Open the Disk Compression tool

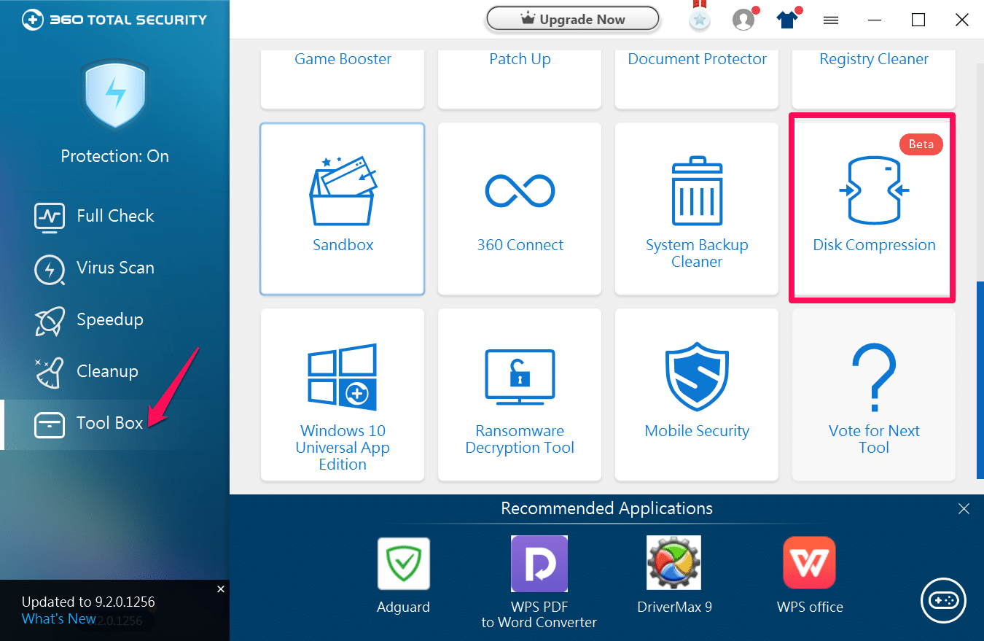click(x=873, y=209)
